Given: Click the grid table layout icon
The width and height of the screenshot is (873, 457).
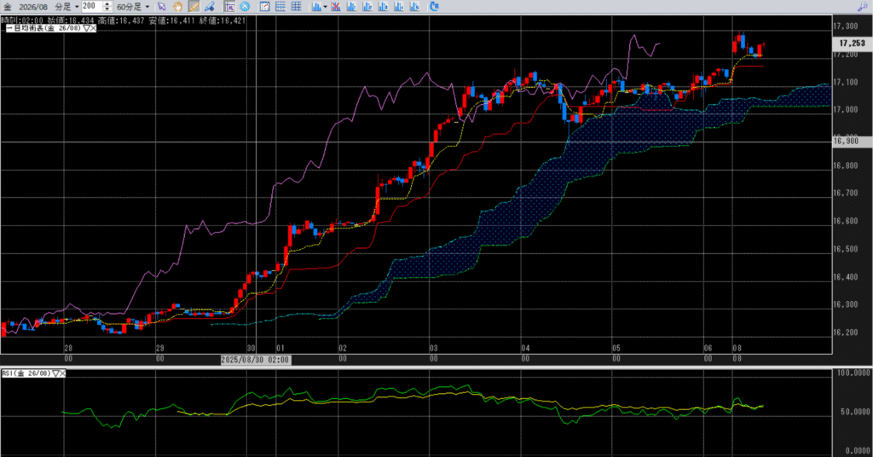Looking at the screenshot, I should click(296, 7).
